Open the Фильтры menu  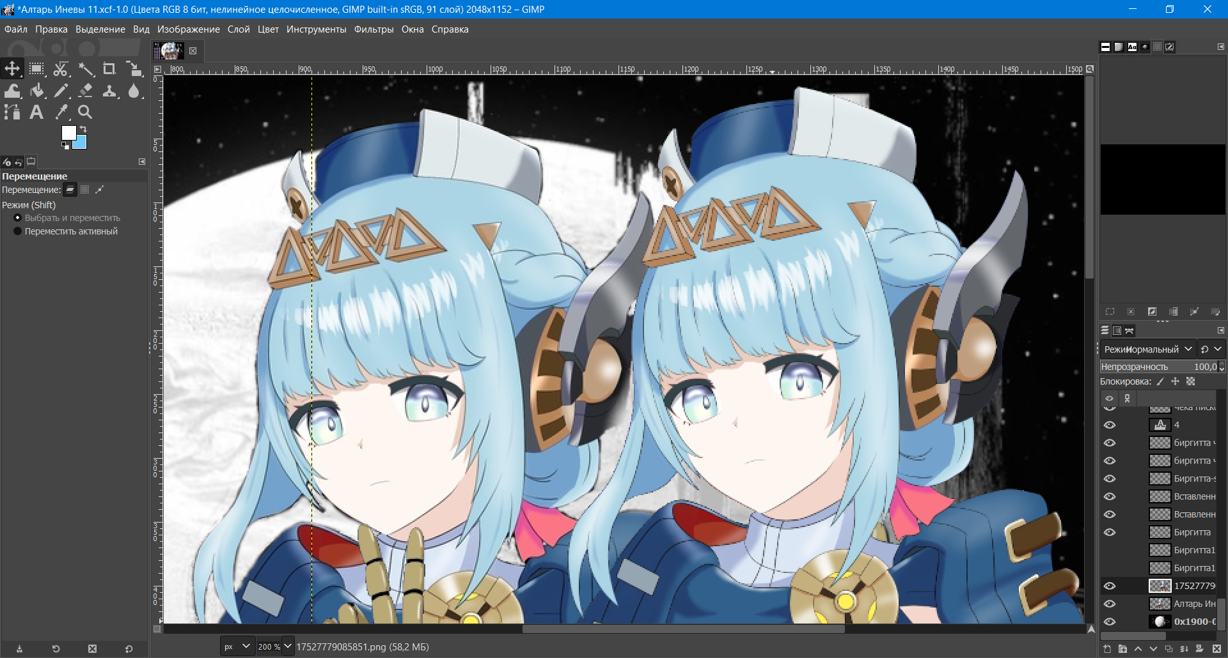point(374,29)
